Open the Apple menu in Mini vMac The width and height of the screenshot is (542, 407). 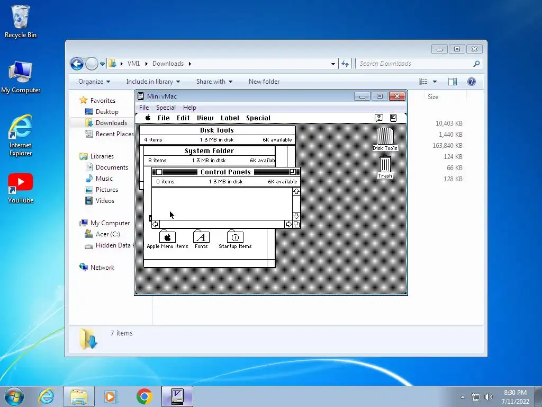tap(148, 118)
